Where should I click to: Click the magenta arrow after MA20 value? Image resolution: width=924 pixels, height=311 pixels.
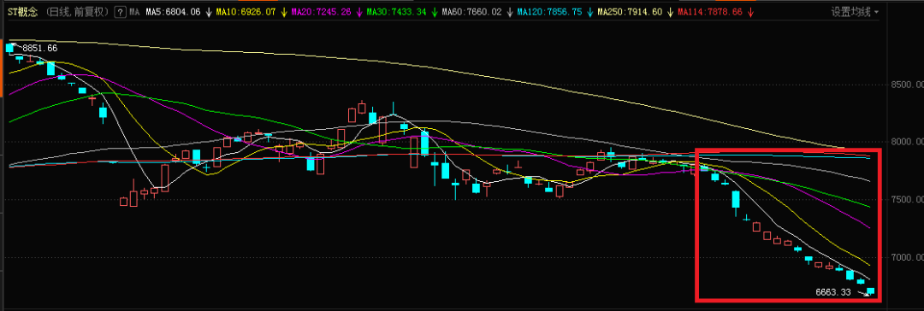tap(359, 11)
